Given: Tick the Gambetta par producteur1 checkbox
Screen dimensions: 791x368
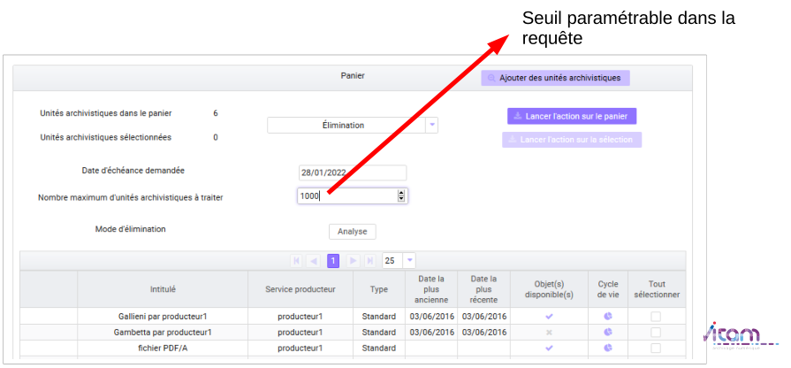Looking at the screenshot, I should pos(656,332).
